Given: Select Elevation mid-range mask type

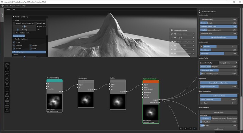Looking at the screenshot, I should coord(219,118).
